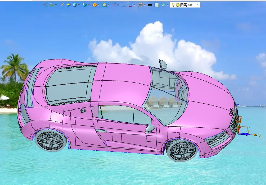266x185 pixels.
Task: Click the black color swatch
Action: click(x=150, y=5)
